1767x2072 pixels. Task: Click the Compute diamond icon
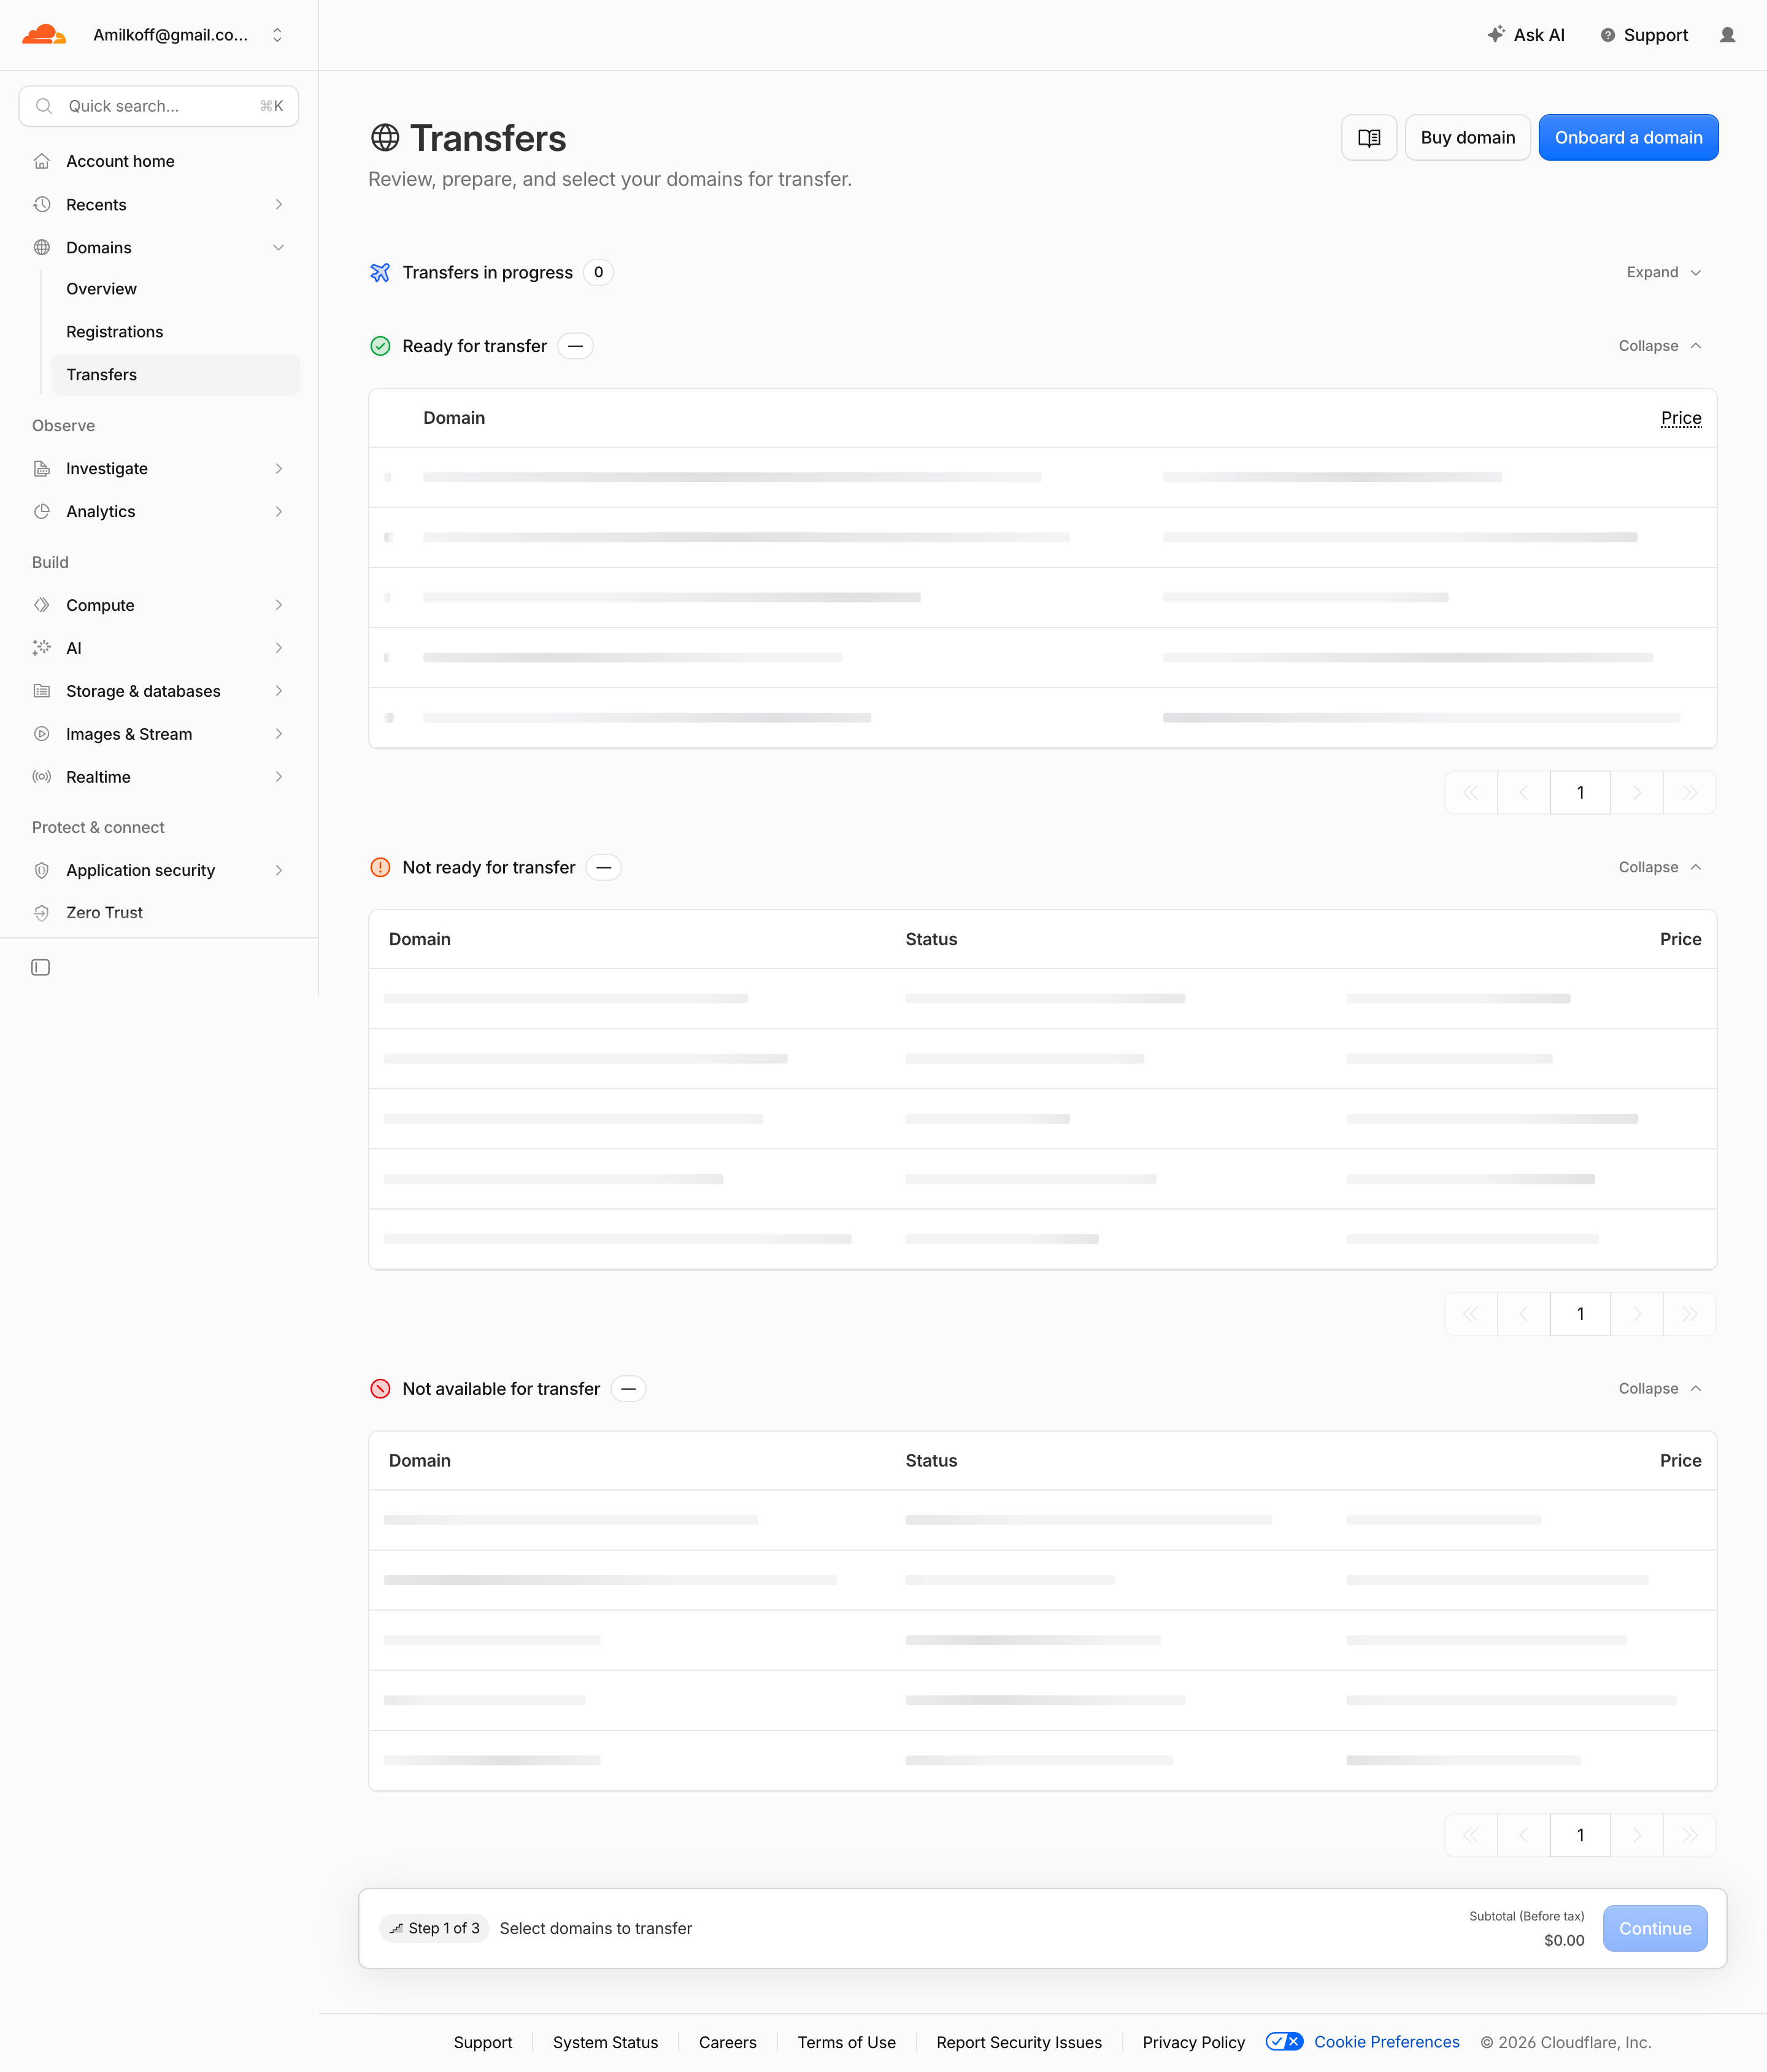pos(42,605)
